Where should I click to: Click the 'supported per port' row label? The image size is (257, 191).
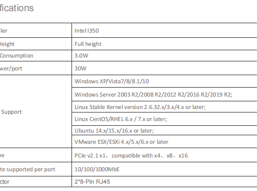[x=27, y=170]
